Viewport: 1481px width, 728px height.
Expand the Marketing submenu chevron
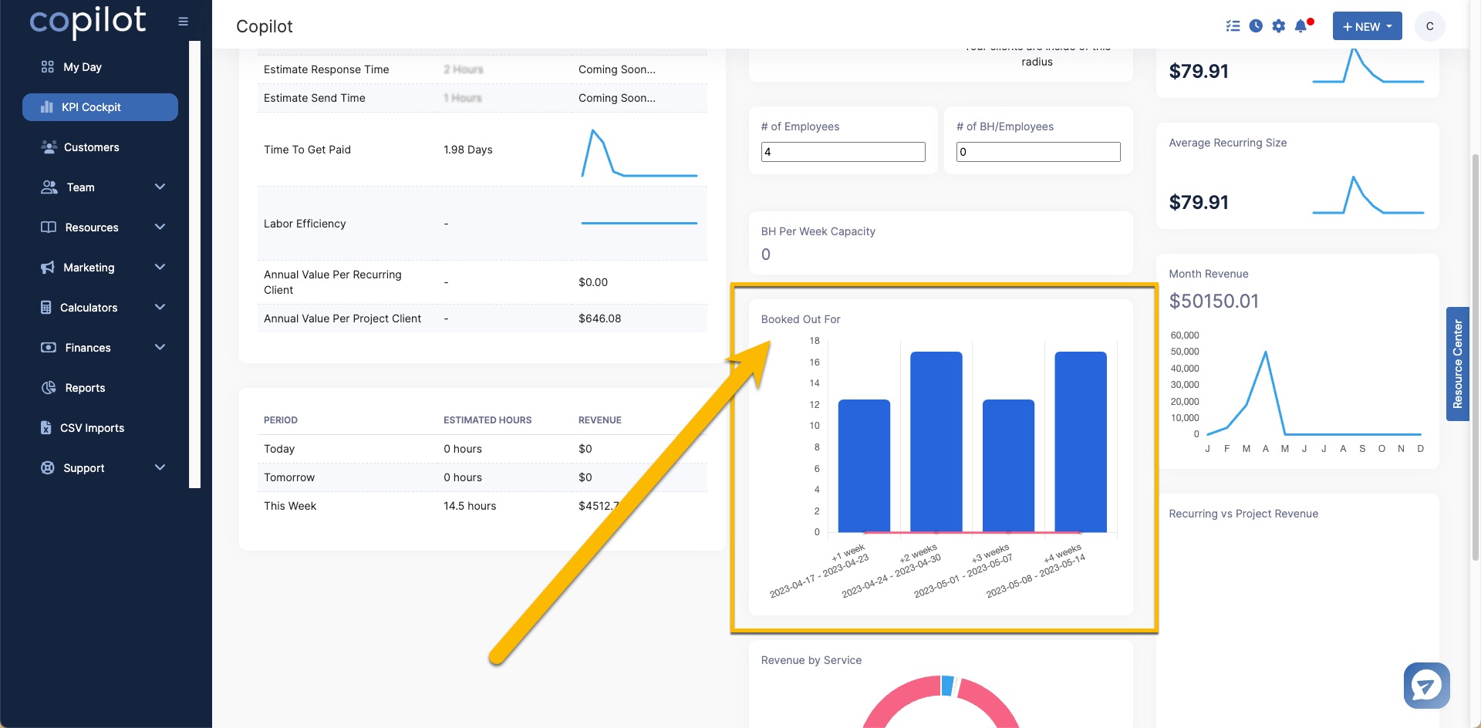(x=160, y=268)
